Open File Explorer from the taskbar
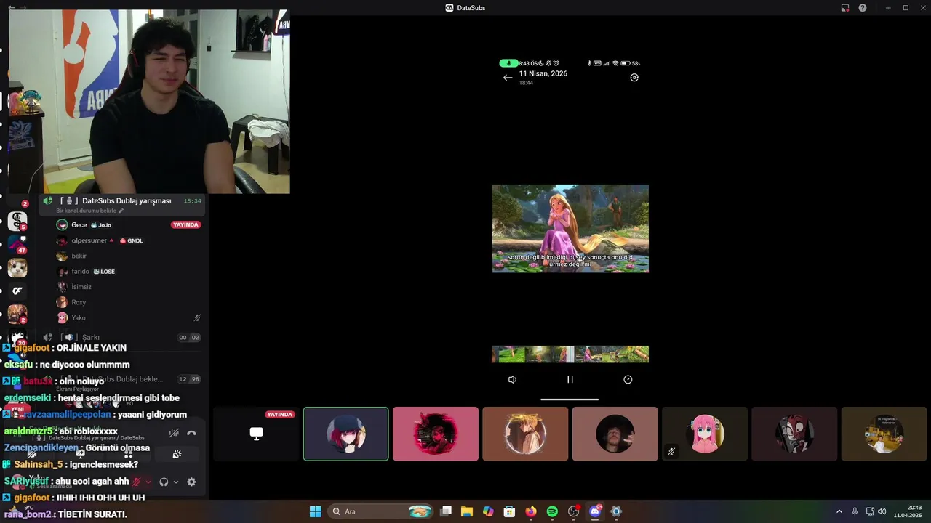The image size is (931, 523). click(467, 511)
